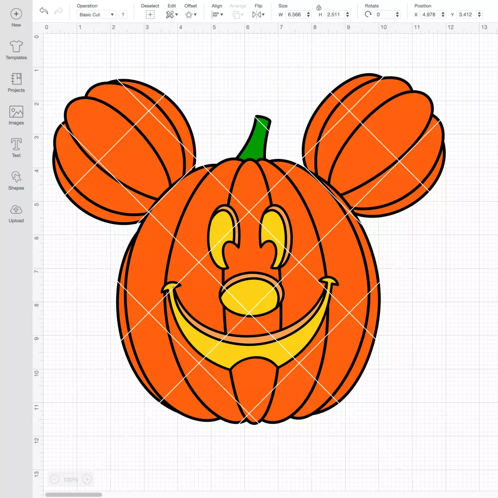The image size is (498, 498).
Task: Open the Arrange menu
Action: point(238,14)
